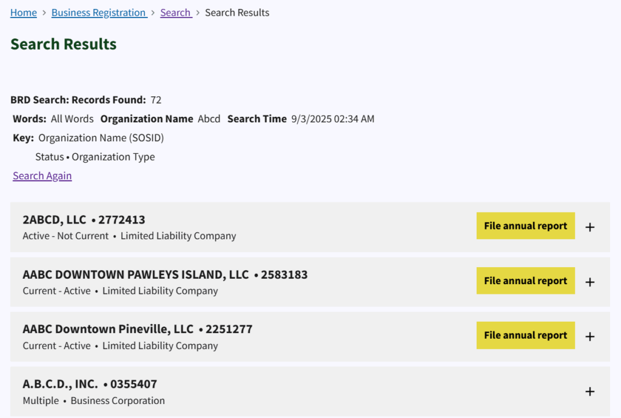Click the Search Results page heading
The width and height of the screenshot is (621, 418).
point(64,44)
